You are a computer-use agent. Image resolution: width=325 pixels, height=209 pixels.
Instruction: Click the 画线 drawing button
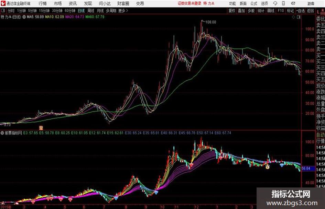271,11
